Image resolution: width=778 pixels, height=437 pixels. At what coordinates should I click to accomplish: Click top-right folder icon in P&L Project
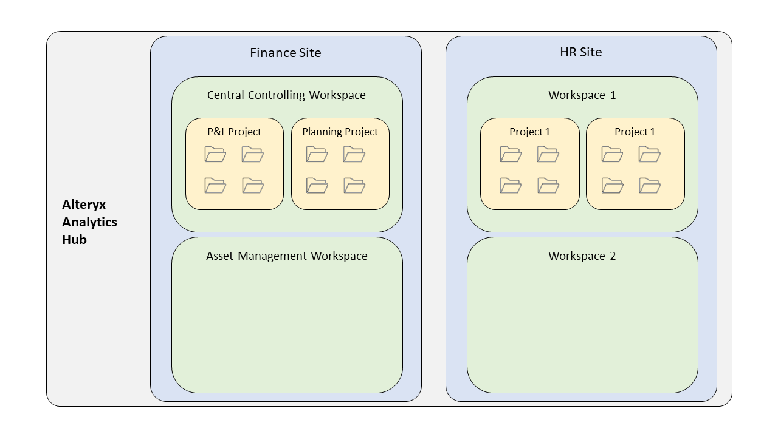pyautogui.click(x=252, y=155)
